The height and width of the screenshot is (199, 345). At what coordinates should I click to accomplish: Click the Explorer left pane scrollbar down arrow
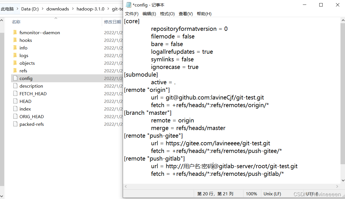tap(2, 196)
